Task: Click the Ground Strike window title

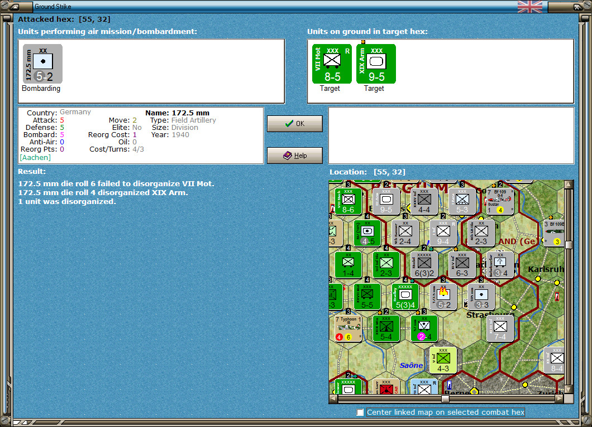Action: click(x=53, y=6)
